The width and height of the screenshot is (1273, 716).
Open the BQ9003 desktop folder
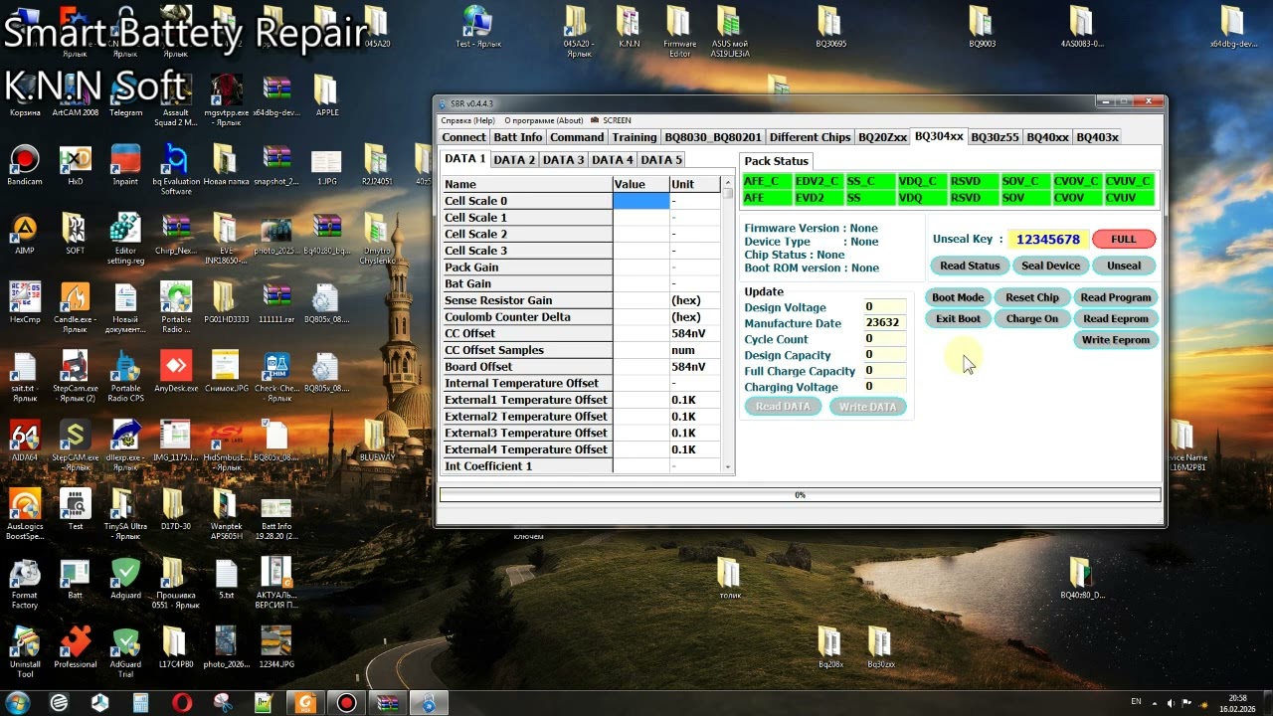982,27
